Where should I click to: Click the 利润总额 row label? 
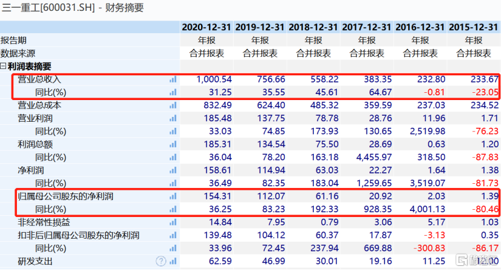[x=35, y=145]
